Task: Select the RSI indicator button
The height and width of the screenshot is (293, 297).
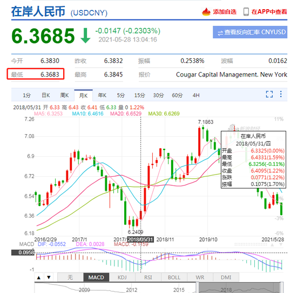Action: click(x=148, y=277)
